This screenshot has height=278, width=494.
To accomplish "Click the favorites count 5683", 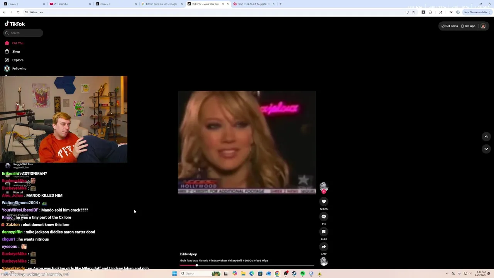I will (x=324, y=239).
